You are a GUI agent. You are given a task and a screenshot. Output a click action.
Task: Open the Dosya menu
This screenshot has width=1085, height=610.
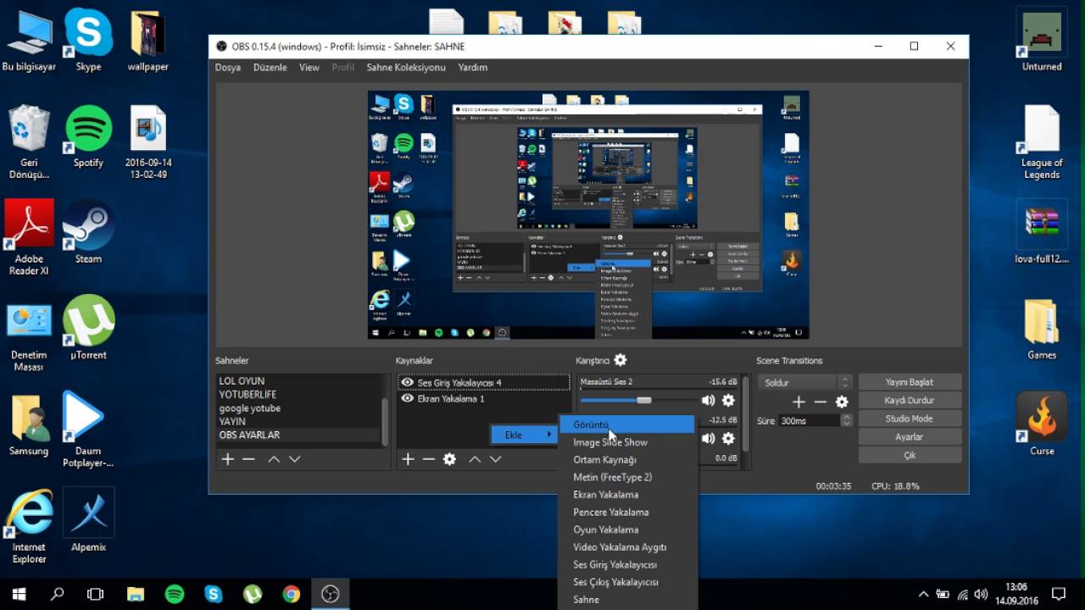click(227, 67)
